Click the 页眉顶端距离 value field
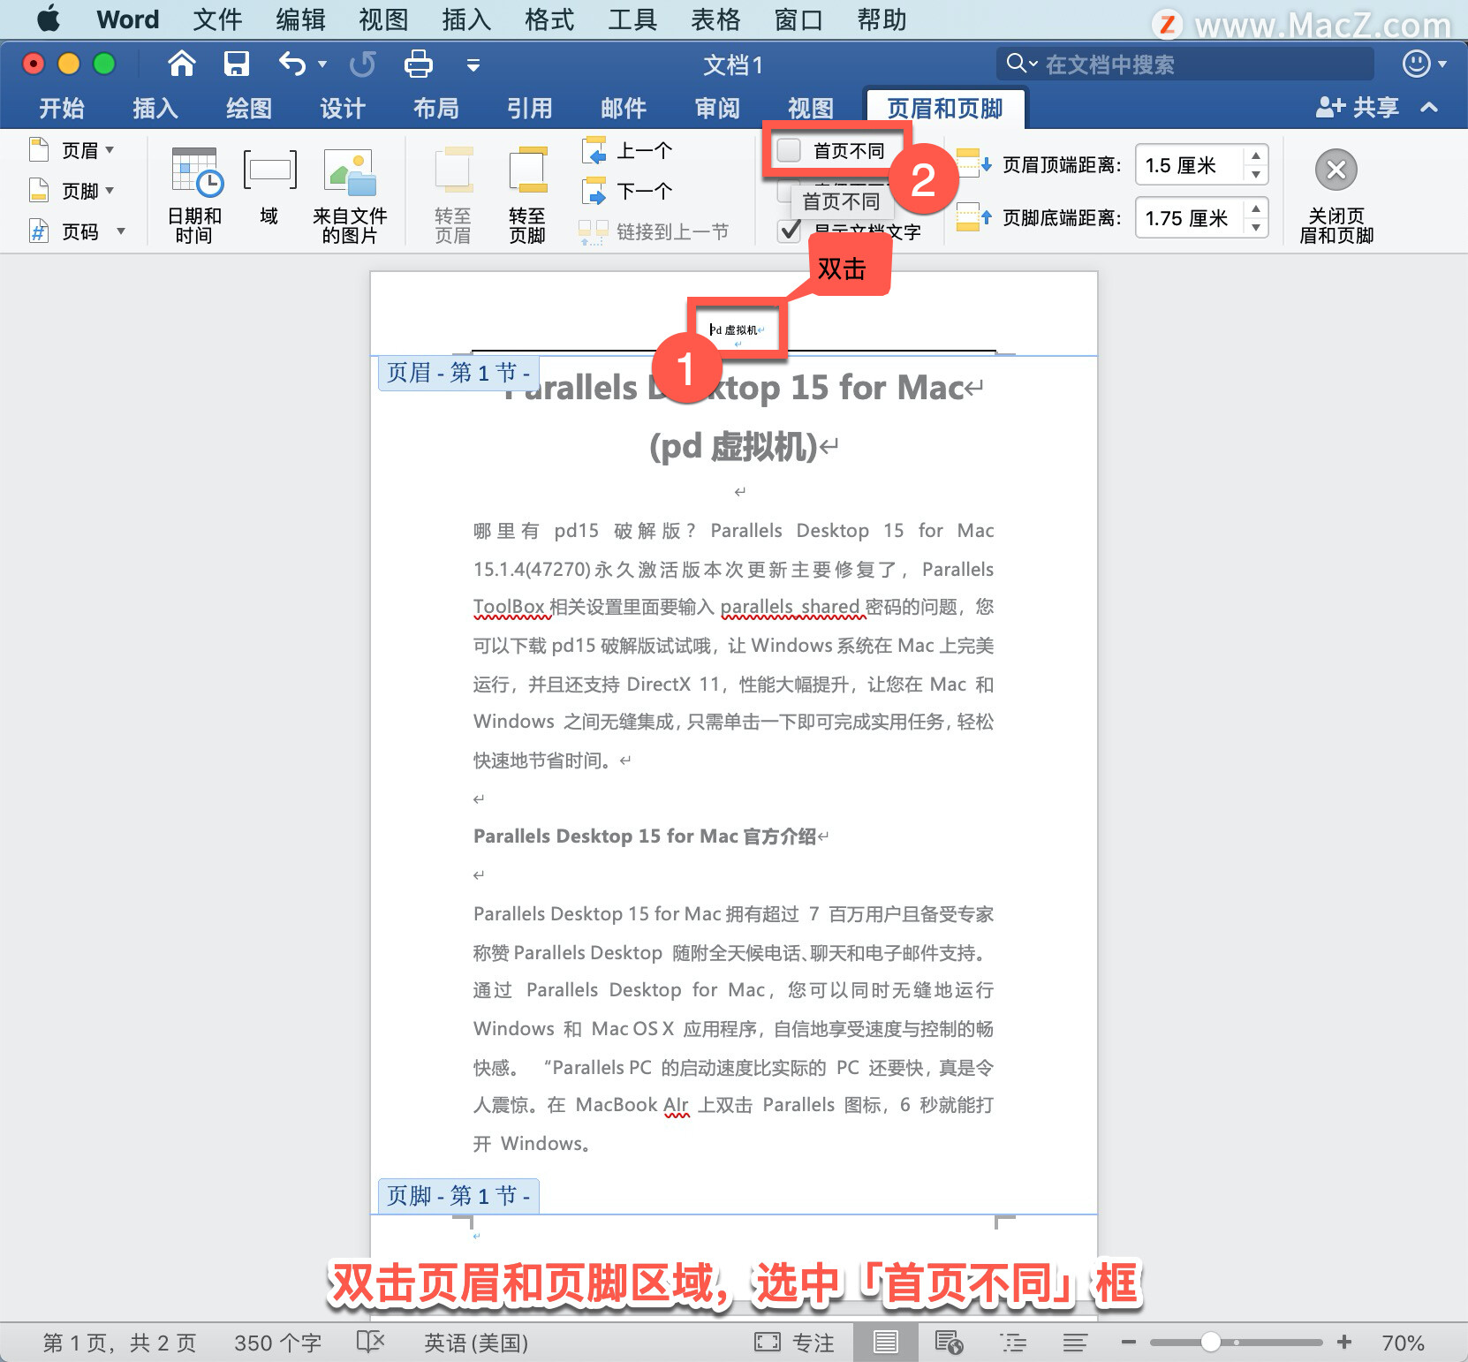1468x1362 pixels. coord(1192,165)
